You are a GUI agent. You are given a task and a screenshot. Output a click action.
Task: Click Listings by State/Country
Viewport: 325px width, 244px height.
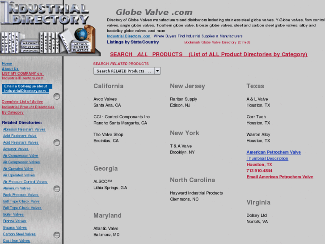133,42
